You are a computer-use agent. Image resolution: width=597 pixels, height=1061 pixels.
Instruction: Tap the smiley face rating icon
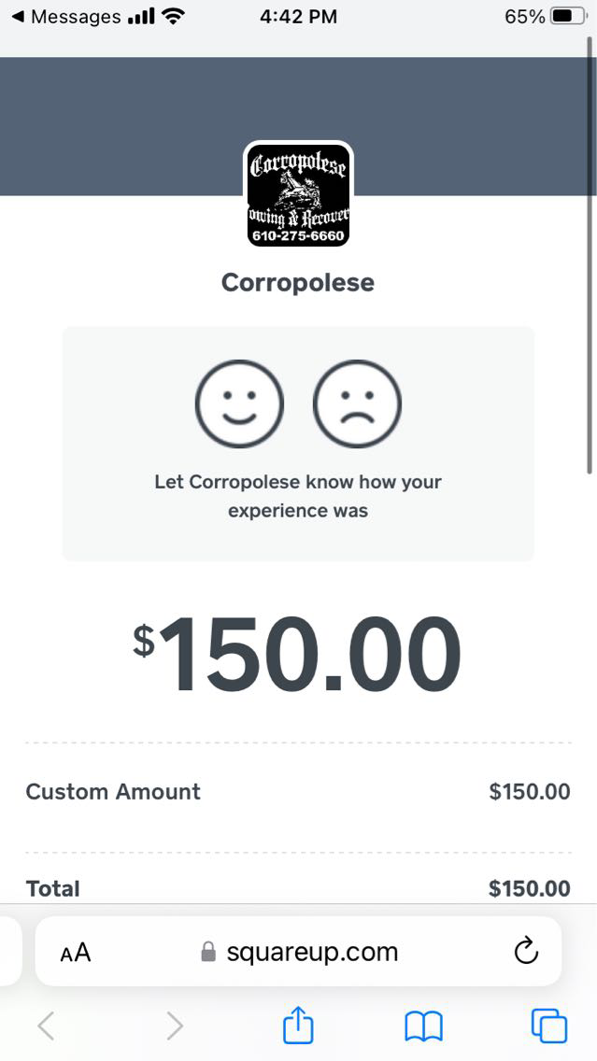pos(239,404)
